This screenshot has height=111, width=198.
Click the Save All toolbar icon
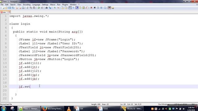coord(13,8)
